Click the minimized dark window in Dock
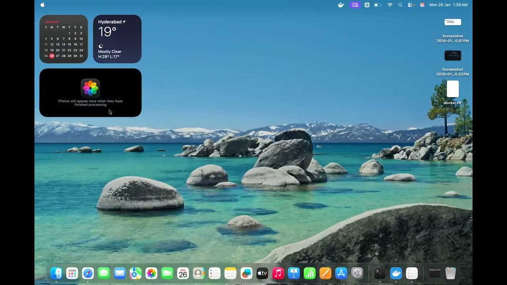The width and height of the screenshot is (507, 285). click(x=435, y=273)
